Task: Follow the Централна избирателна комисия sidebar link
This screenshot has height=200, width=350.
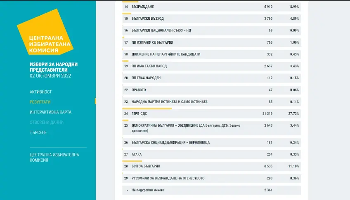Action: pyautogui.click(x=54, y=157)
